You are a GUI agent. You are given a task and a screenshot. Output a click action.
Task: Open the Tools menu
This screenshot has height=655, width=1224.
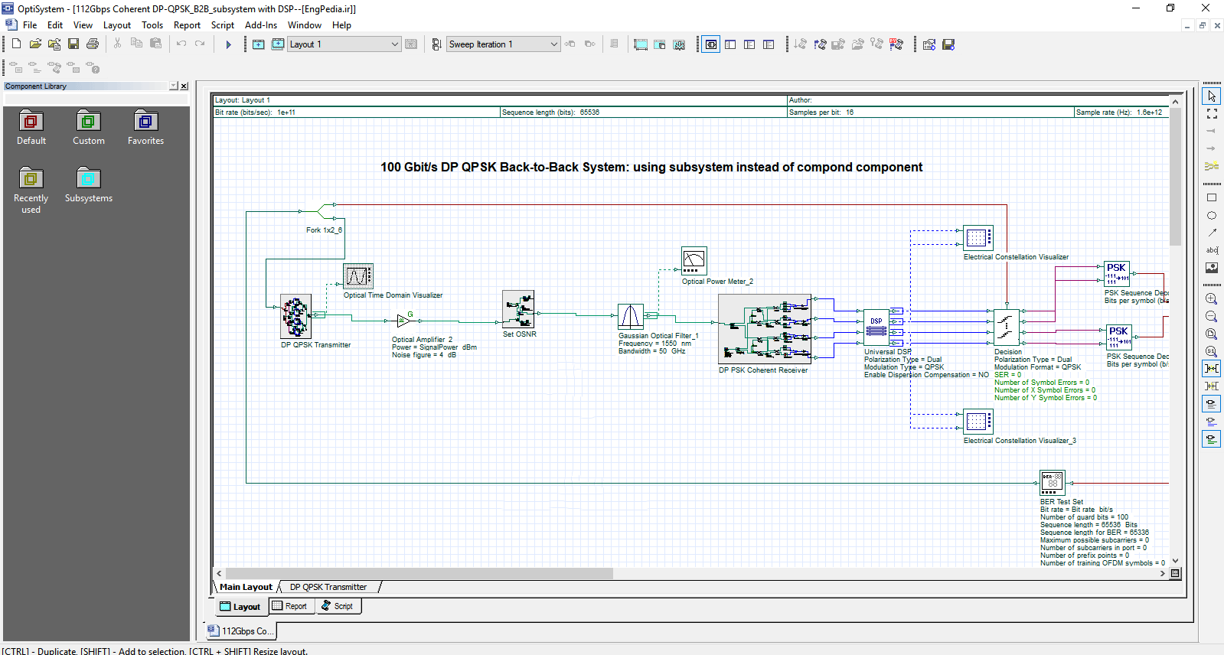click(152, 25)
